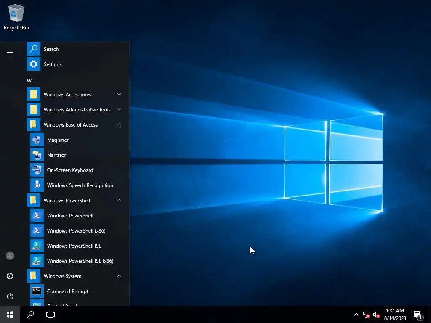Open Settings gear in Start left rail
Viewport: 431px width, 323px height.
tap(10, 276)
